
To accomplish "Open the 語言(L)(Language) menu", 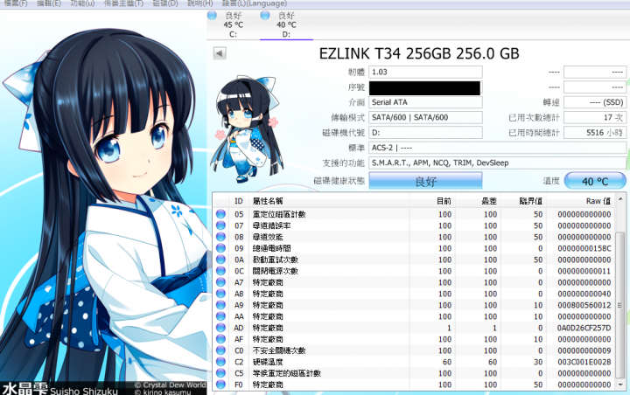I will [x=255, y=3].
